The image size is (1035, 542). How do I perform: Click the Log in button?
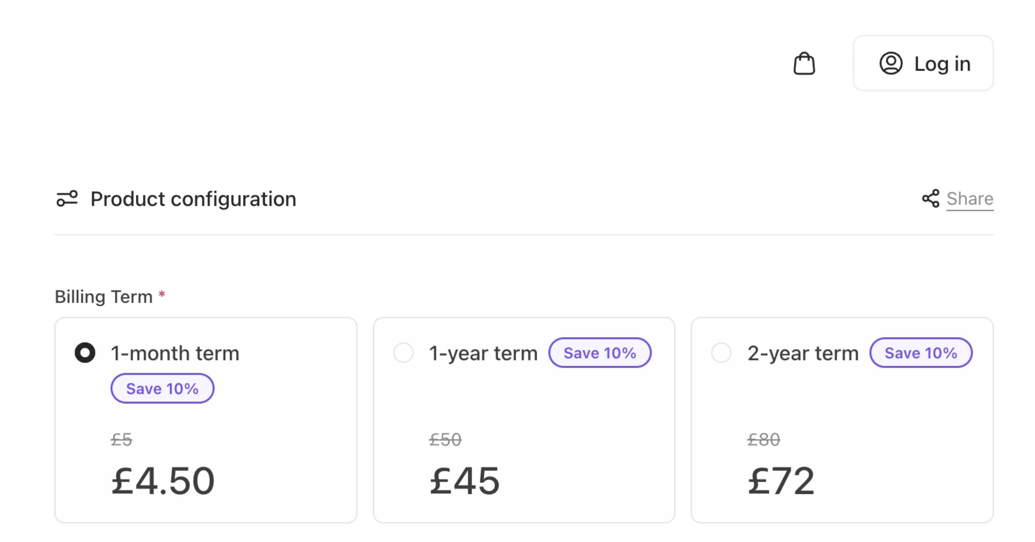point(923,63)
